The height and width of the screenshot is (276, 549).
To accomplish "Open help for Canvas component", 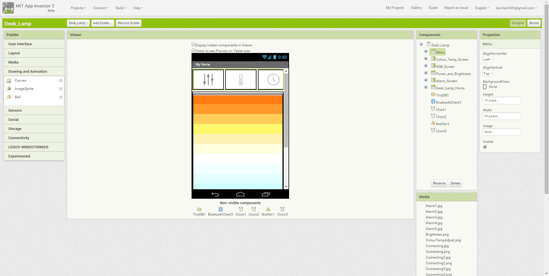I will [x=61, y=81].
